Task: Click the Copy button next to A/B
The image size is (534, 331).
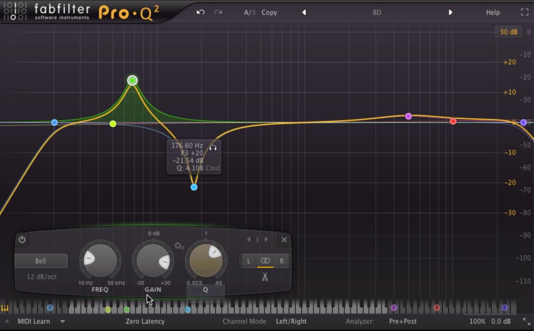Action: [x=269, y=13]
